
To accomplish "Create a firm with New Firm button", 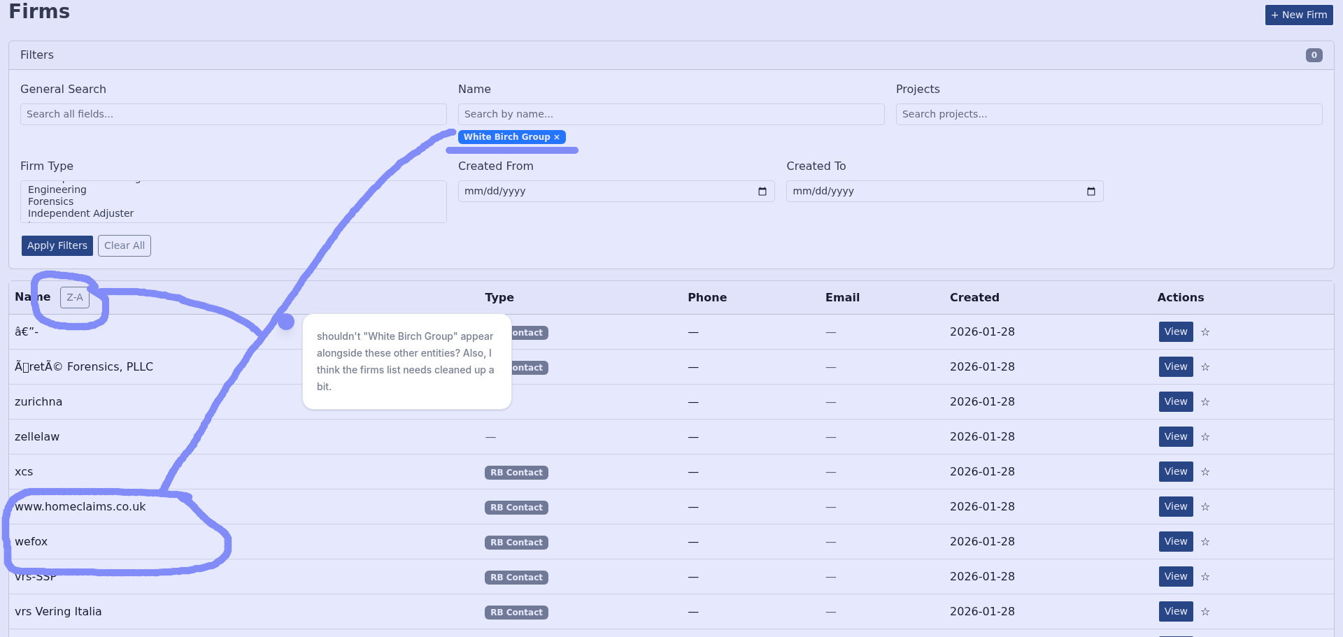I will [1298, 15].
